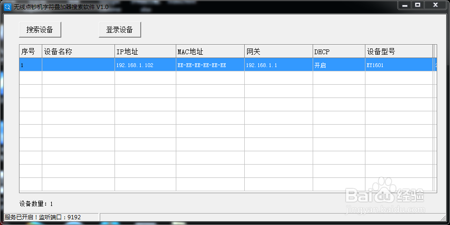
Task: Open device login with 登录设备
Action: (120, 29)
